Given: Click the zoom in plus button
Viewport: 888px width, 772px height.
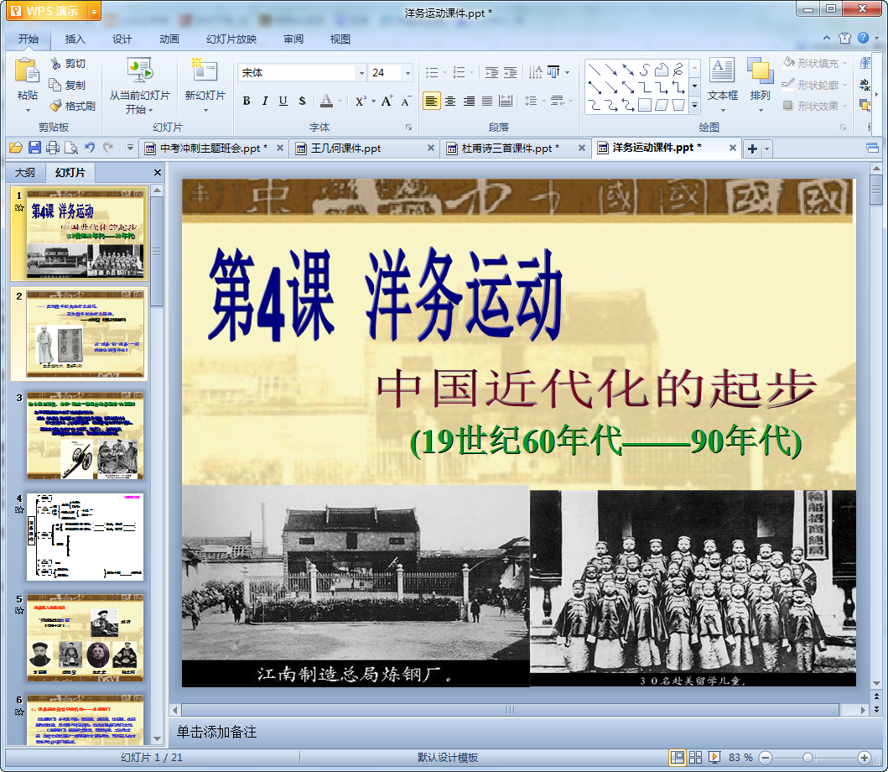Looking at the screenshot, I should 865,757.
